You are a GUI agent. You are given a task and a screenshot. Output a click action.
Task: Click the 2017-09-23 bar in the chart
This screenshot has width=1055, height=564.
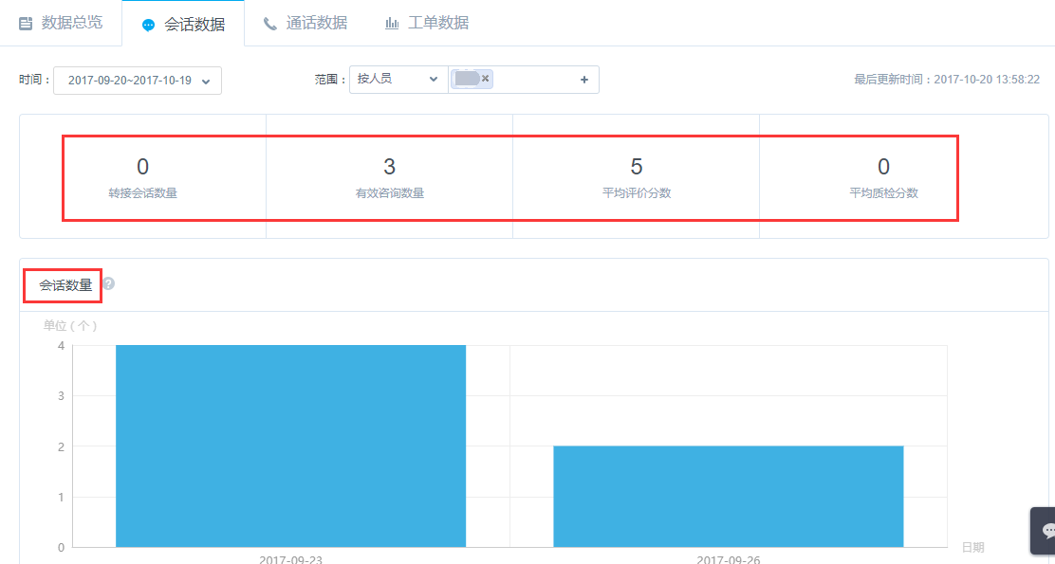[290, 446]
